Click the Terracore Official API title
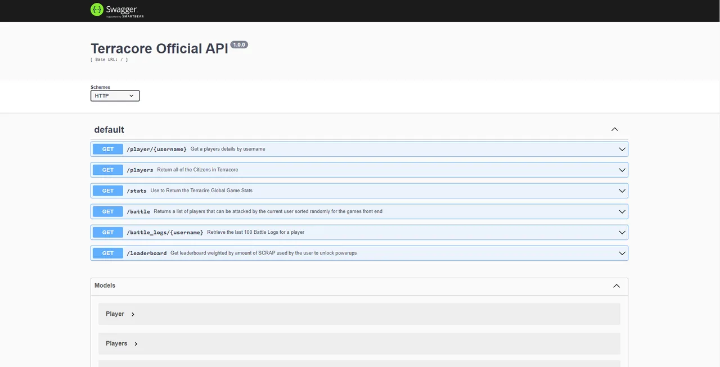The height and width of the screenshot is (367, 720). click(x=159, y=48)
